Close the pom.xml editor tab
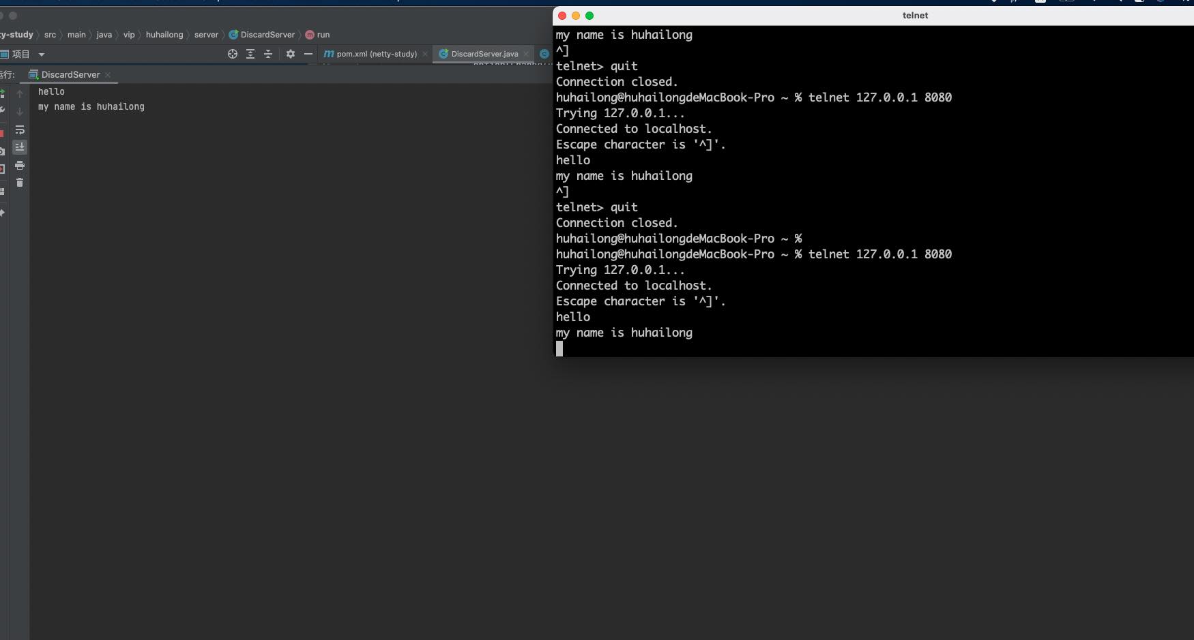Screen dimensions: 1194x640 pos(425,54)
